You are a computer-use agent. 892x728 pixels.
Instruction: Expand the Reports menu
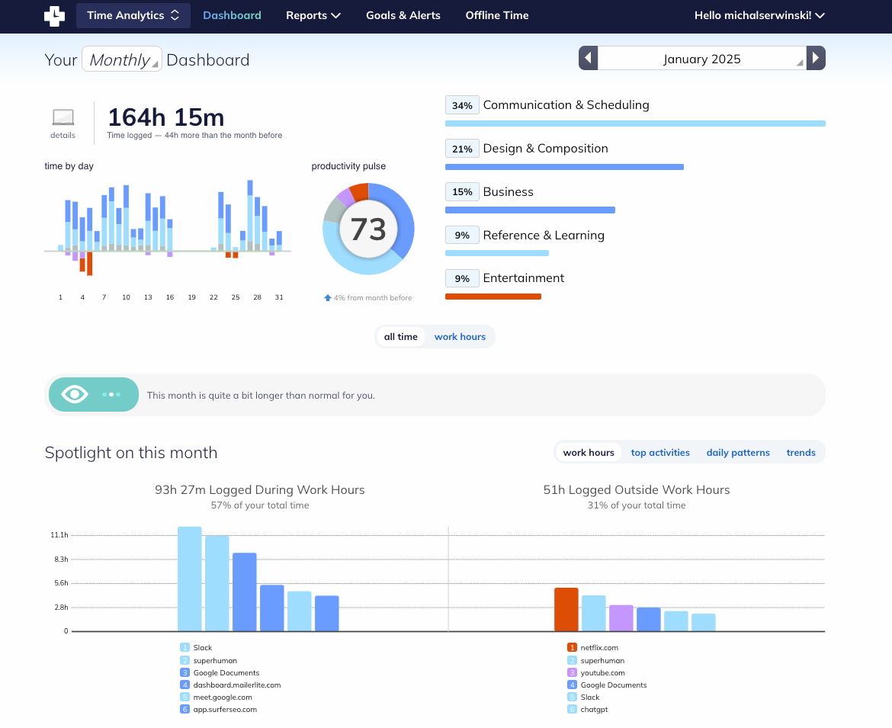click(313, 15)
